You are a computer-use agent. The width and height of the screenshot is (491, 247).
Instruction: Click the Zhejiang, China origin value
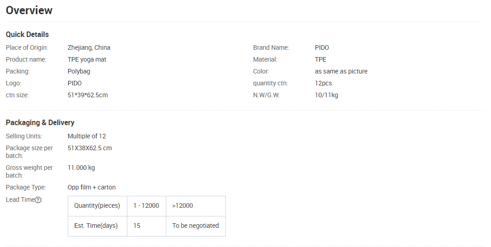(89, 47)
